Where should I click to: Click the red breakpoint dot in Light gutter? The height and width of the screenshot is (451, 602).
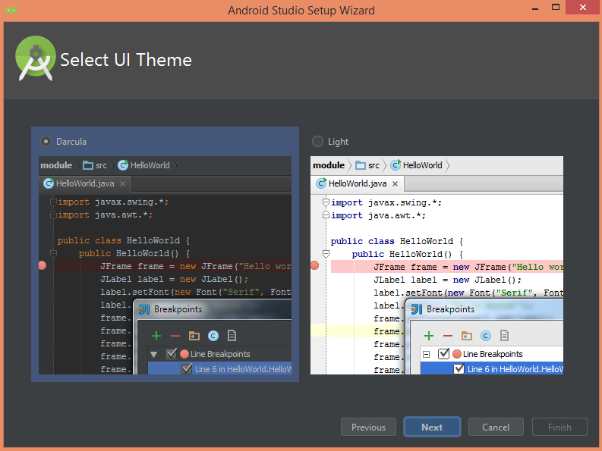pos(314,265)
